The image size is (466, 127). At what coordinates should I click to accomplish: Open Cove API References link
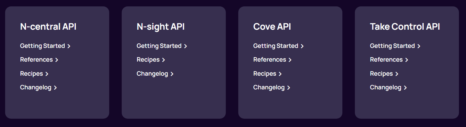[x=272, y=60]
